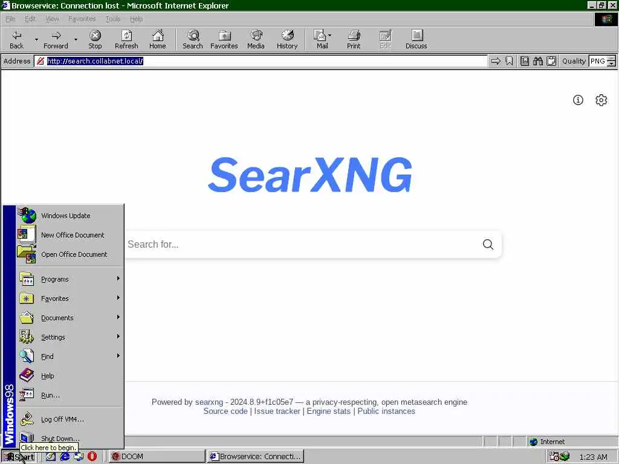Viewport: 619px width, 464px height.
Task: Open the Search pane from toolbar
Action: point(193,39)
